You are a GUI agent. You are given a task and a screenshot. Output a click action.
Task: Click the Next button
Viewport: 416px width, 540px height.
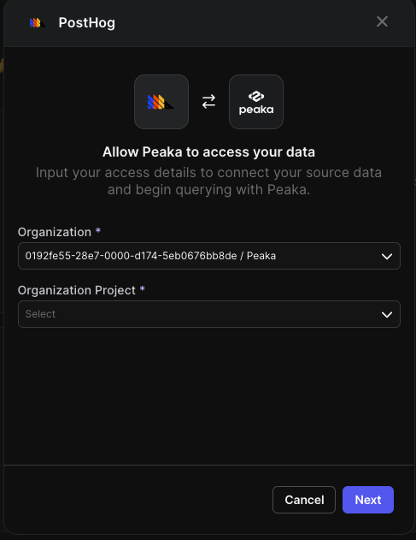tap(368, 500)
